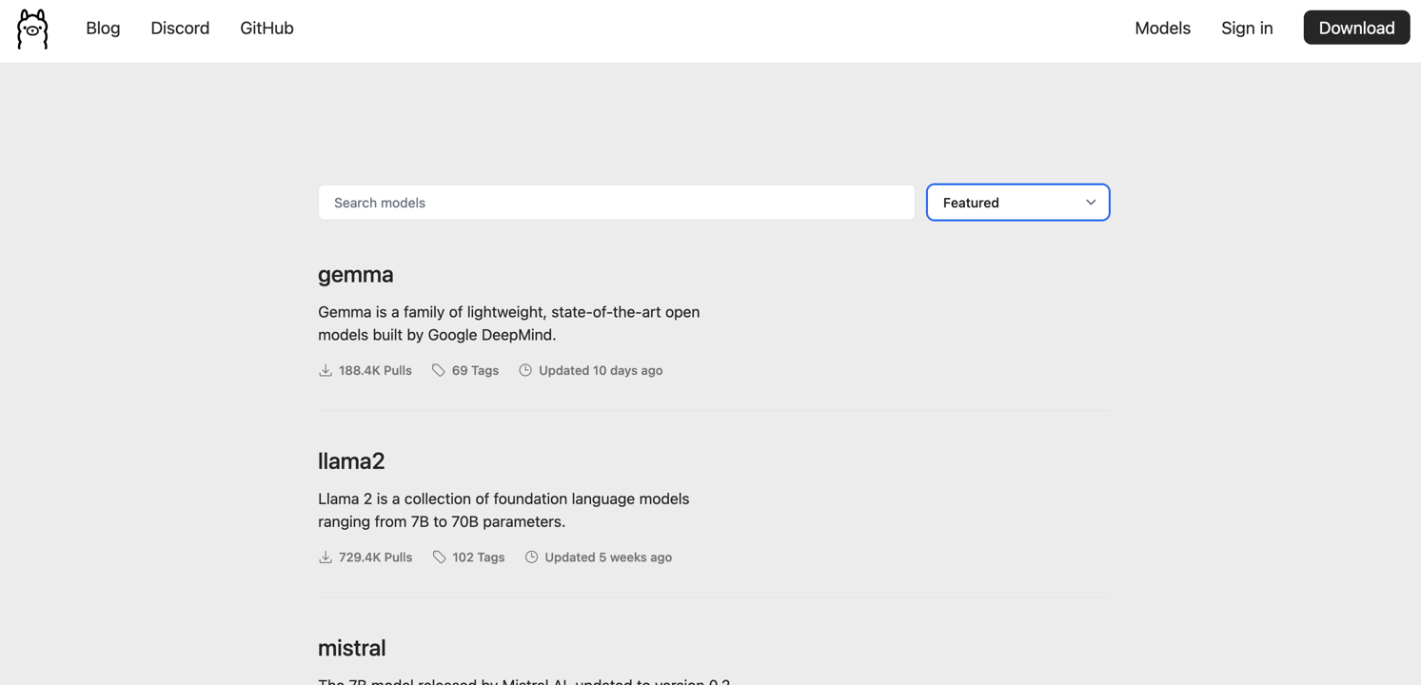Click the gemma updated clock icon
The width and height of the screenshot is (1421, 685).
point(525,370)
